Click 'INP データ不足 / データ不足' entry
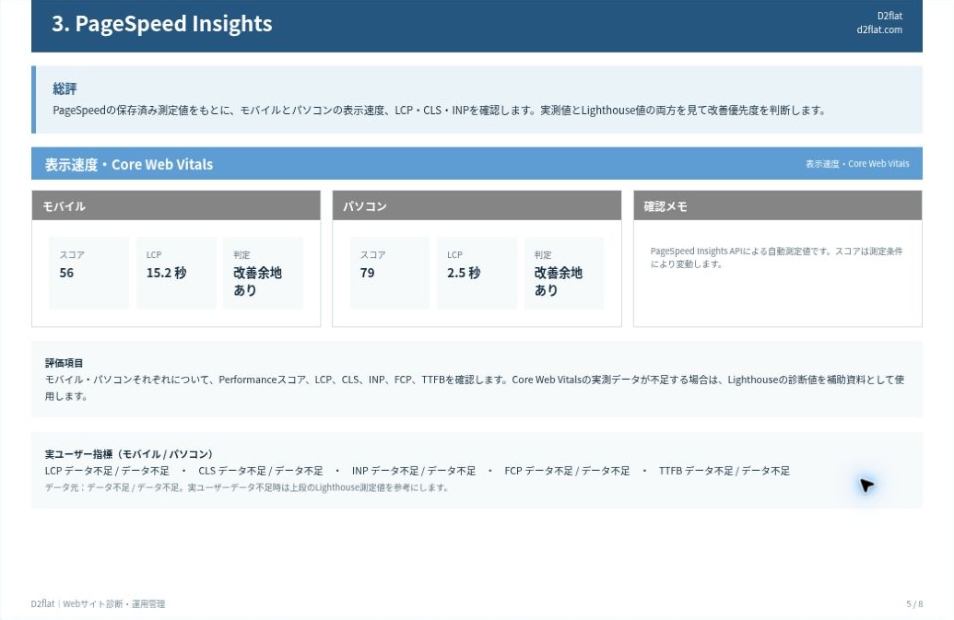 pos(414,471)
